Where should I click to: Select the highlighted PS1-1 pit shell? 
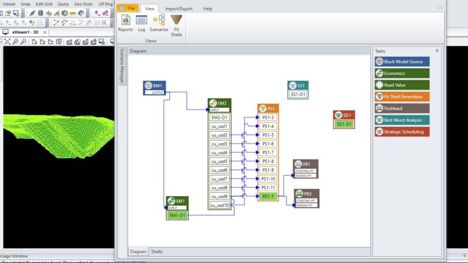[x=268, y=197]
